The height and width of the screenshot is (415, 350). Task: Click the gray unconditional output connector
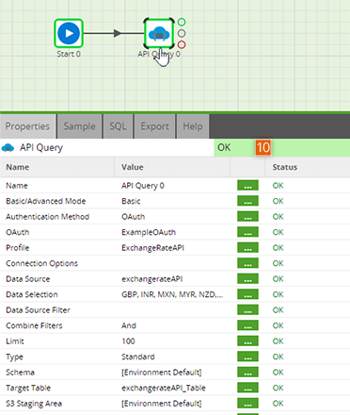(182, 33)
